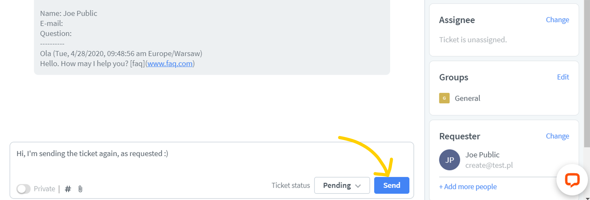Viewport: 590px width, 200px height.
Task: Toggle the Private message switch
Action: 23,189
